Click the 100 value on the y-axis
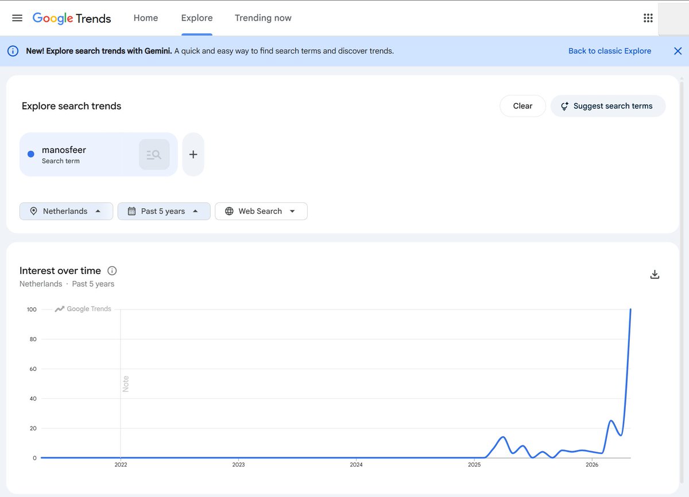689x497 pixels. [x=32, y=310]
